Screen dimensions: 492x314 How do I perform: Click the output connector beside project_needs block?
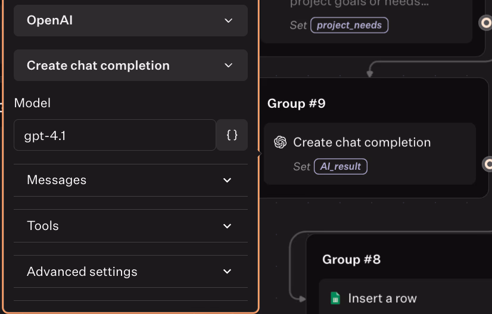[x=486, y=23]
